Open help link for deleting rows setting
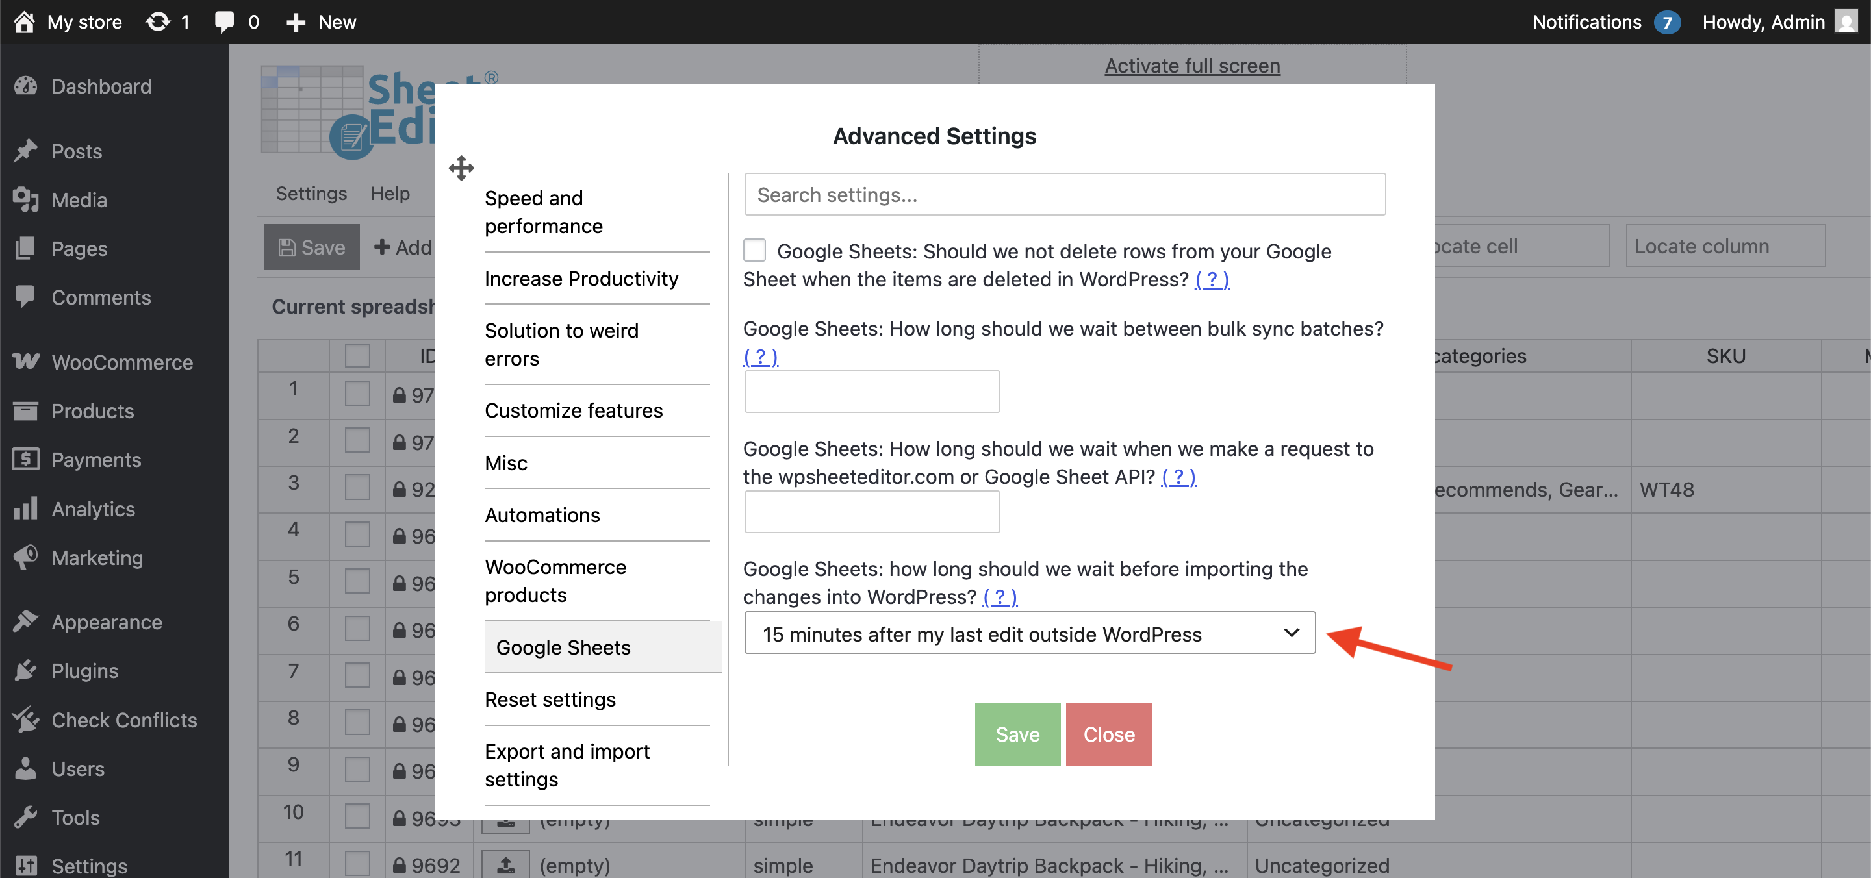This screenshot has height=878, width=1871. [x=1212, y=280]
